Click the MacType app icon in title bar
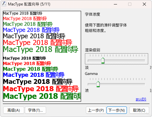This screenshot has width=152, height=117. point(4,4)
